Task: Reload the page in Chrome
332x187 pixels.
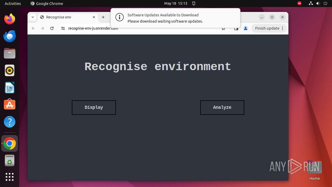Action: coord(52,28)
